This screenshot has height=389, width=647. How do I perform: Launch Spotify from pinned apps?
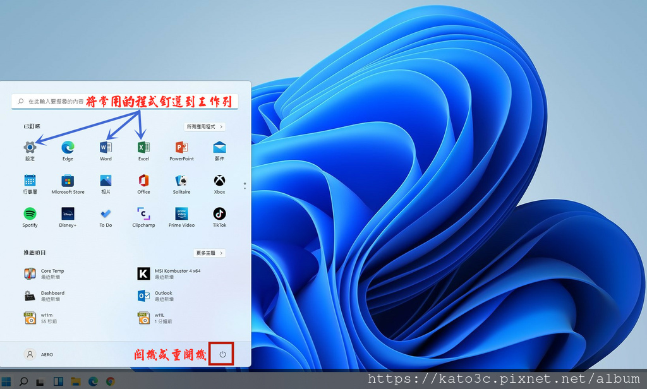point(30,217)
